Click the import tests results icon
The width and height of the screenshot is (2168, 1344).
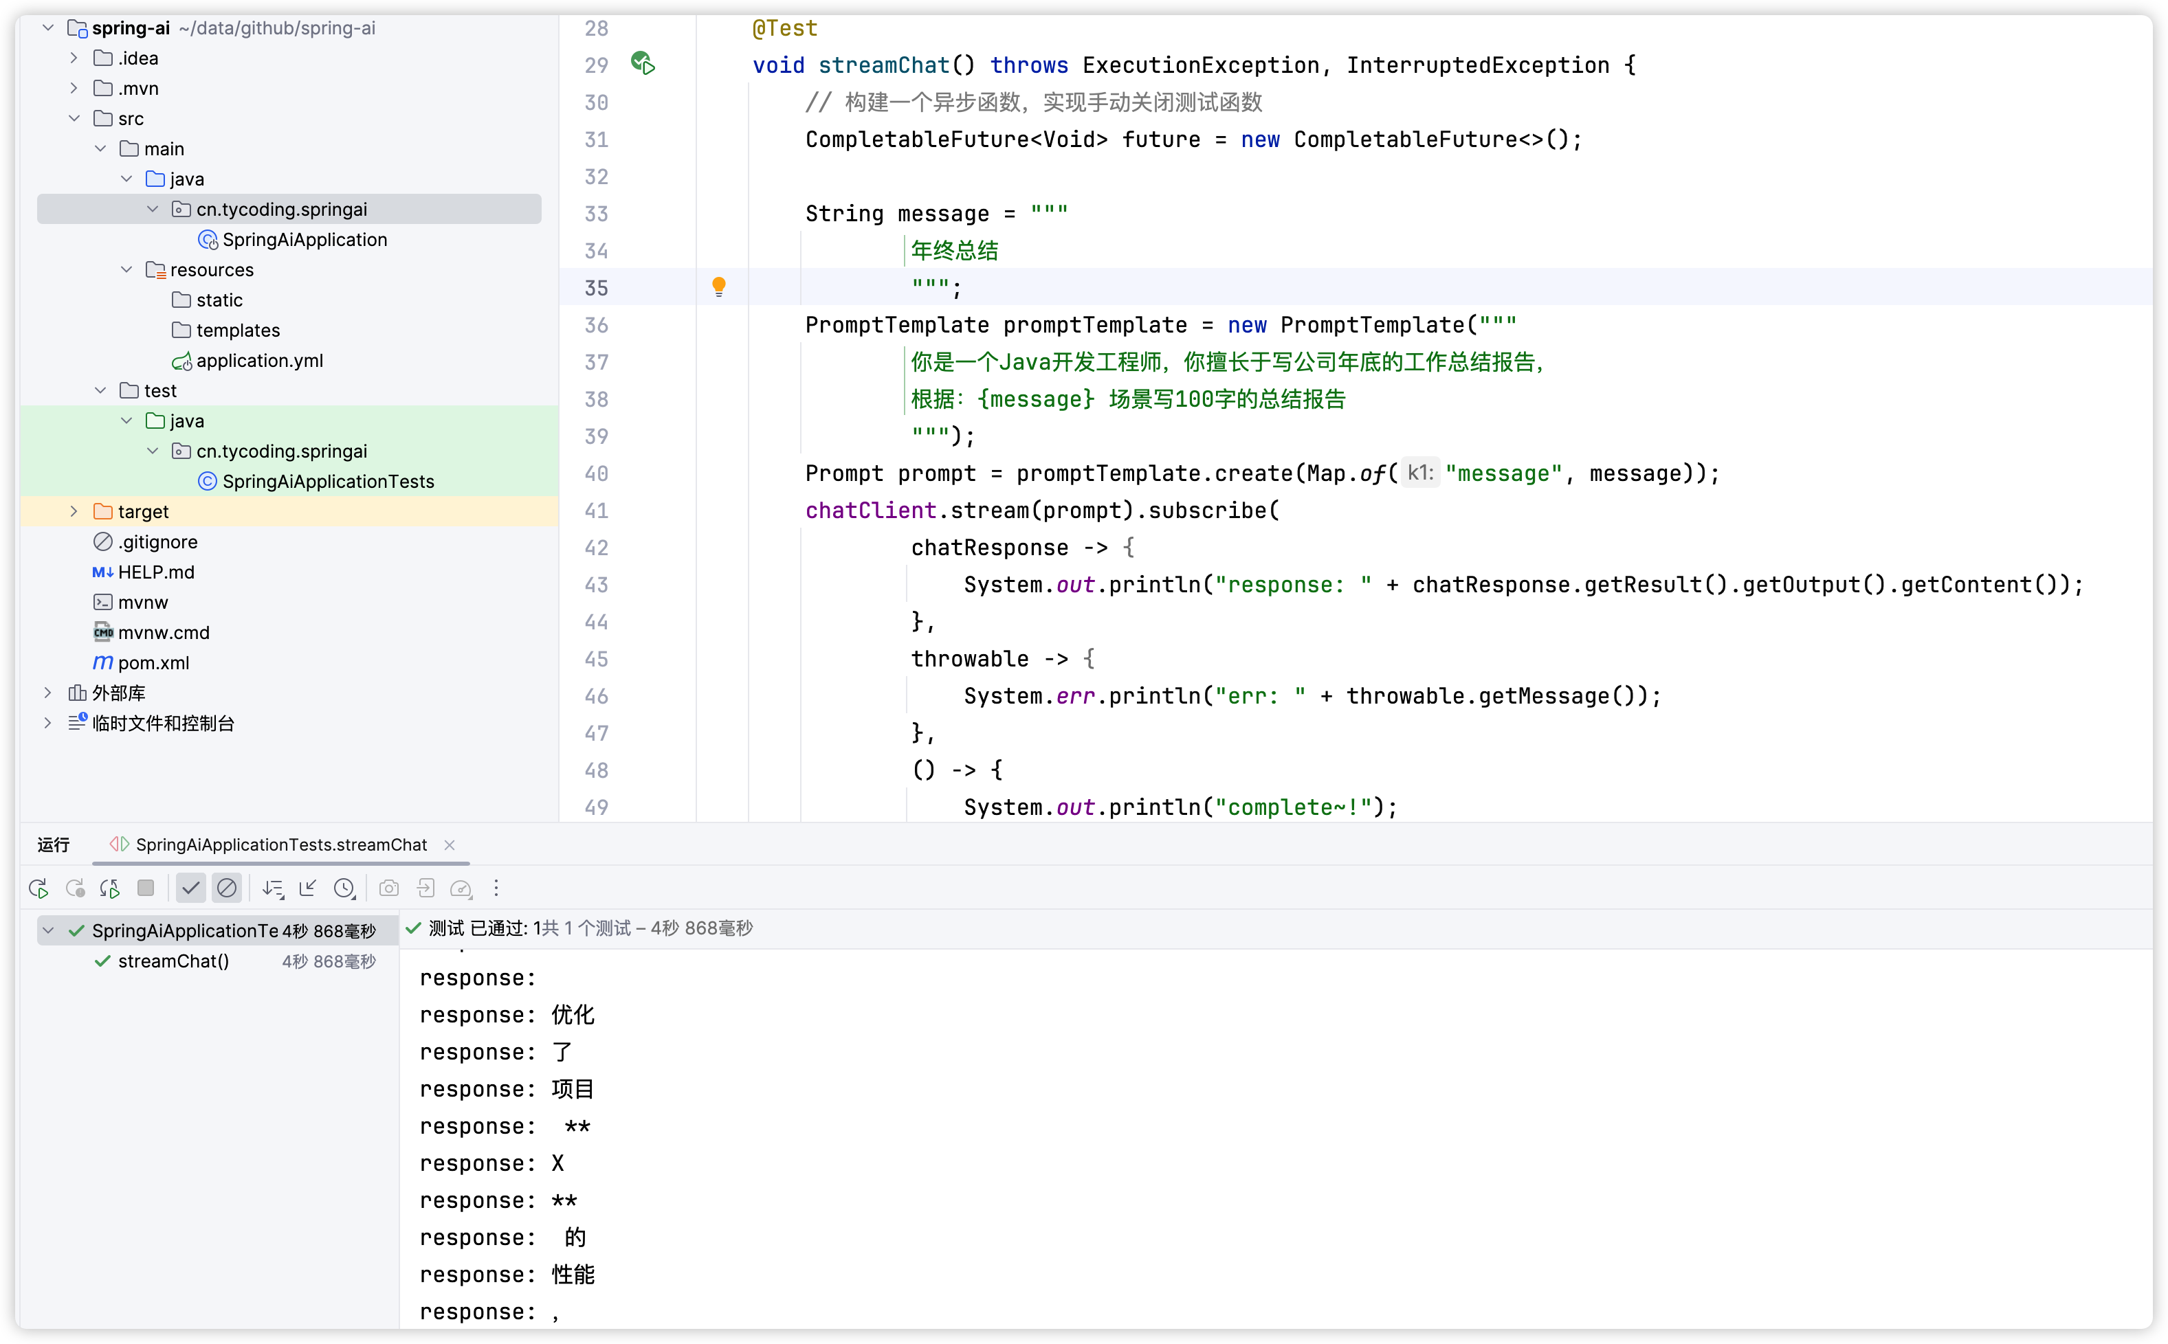pos(426,888)
